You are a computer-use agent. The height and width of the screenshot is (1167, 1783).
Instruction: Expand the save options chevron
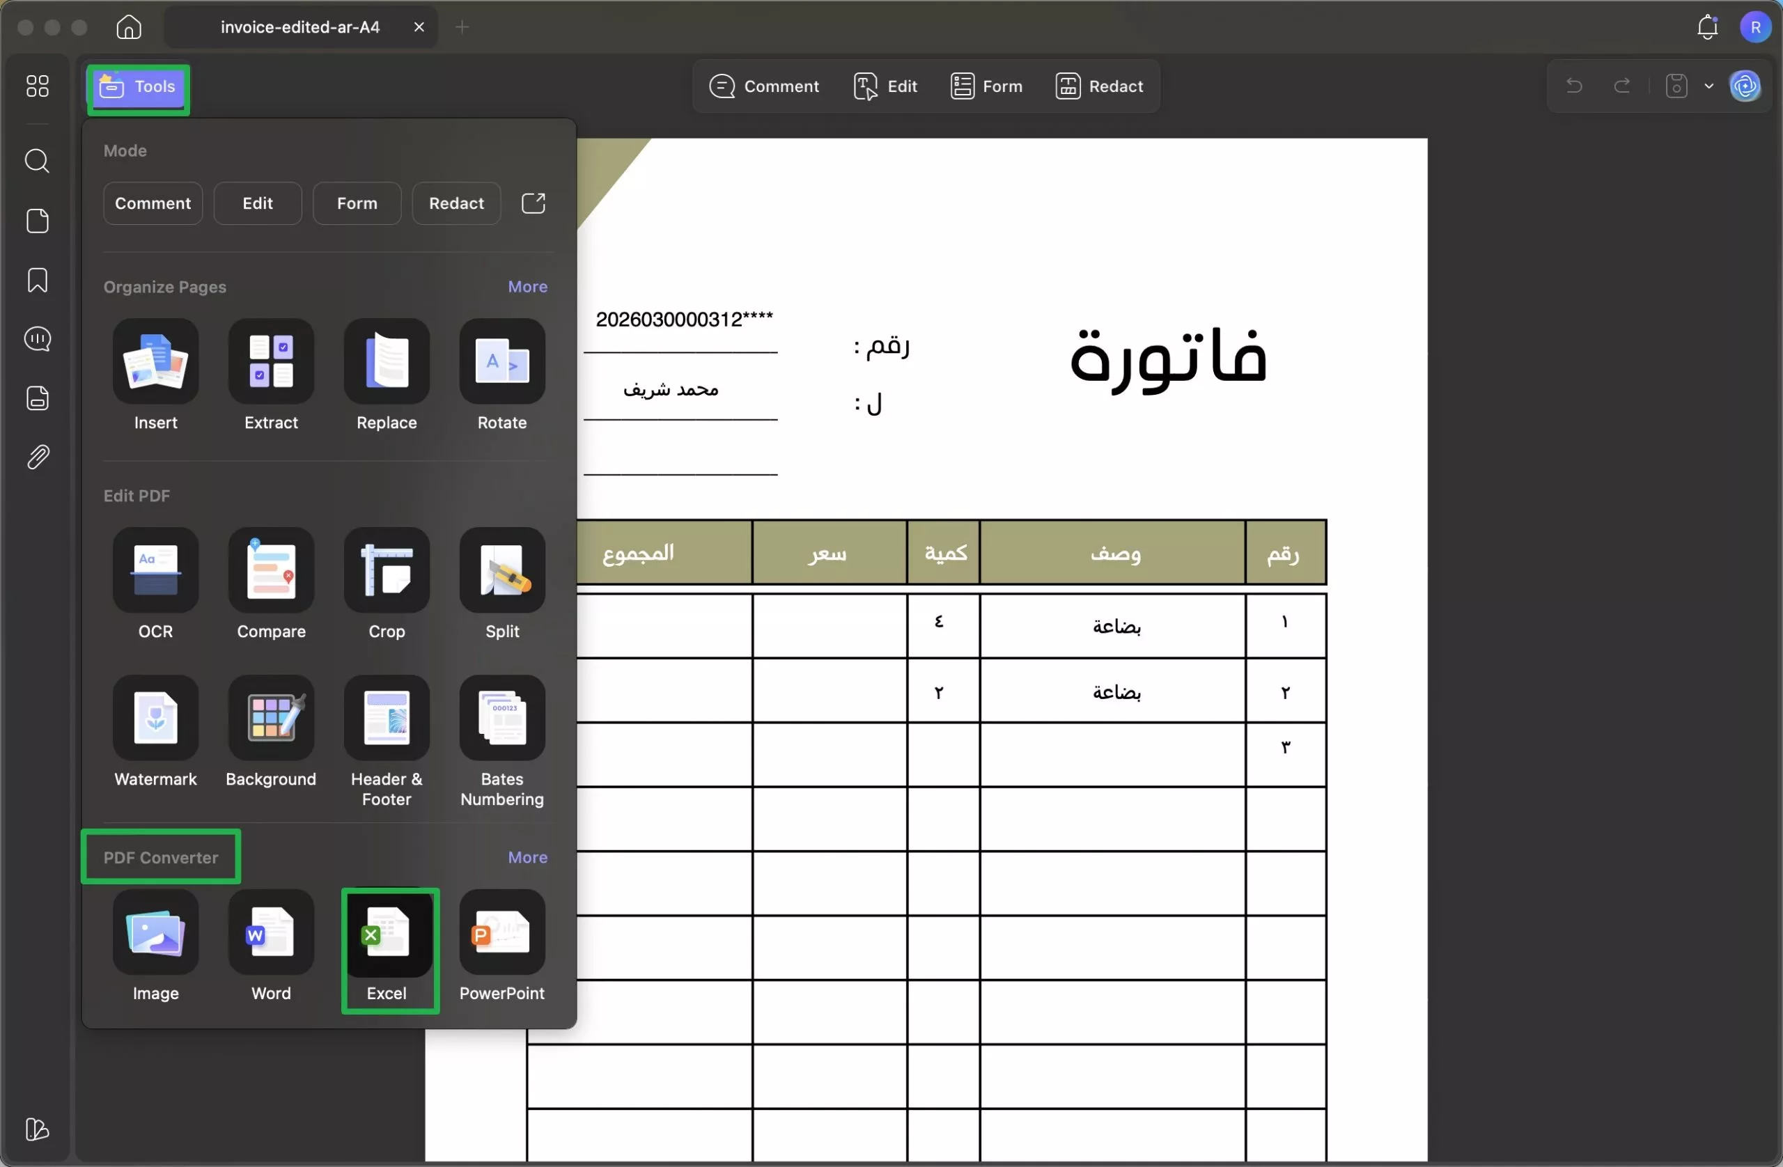pos(1709,86)
